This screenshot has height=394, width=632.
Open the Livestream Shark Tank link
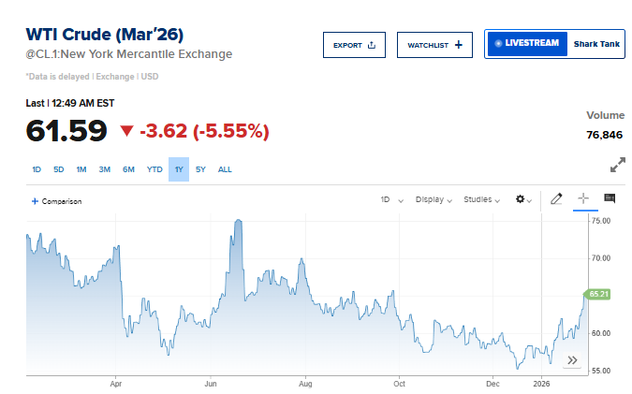(554, 44)
